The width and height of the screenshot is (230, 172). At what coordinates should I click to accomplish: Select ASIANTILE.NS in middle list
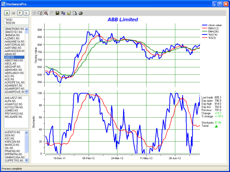pos(14,104)
